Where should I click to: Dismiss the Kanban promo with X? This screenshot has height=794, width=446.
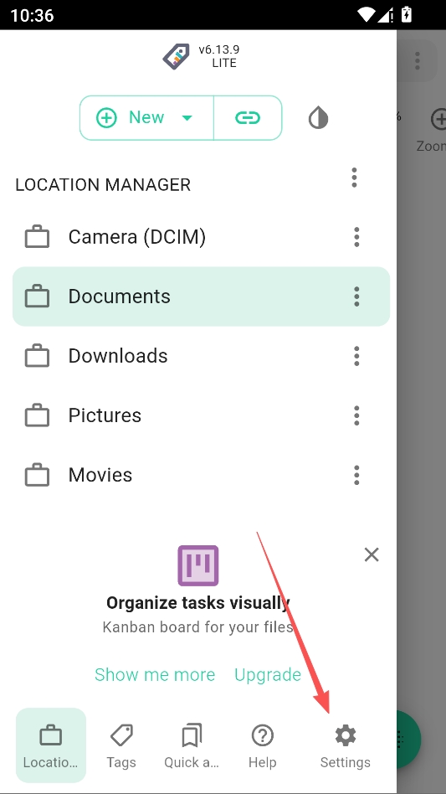[x=372, y=554]
